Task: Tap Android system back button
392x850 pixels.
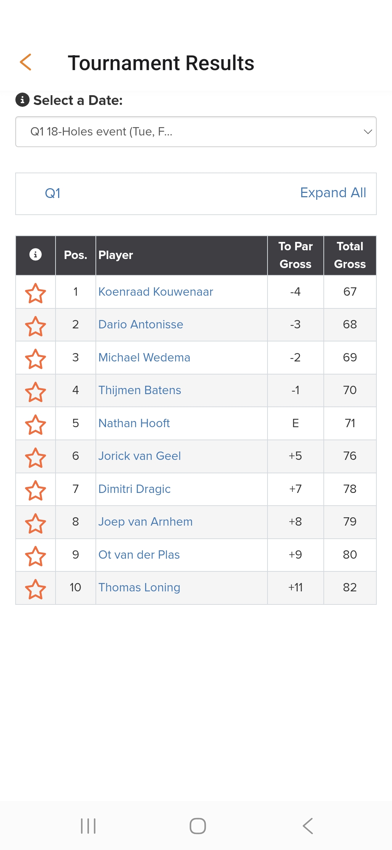Action: 307,826
